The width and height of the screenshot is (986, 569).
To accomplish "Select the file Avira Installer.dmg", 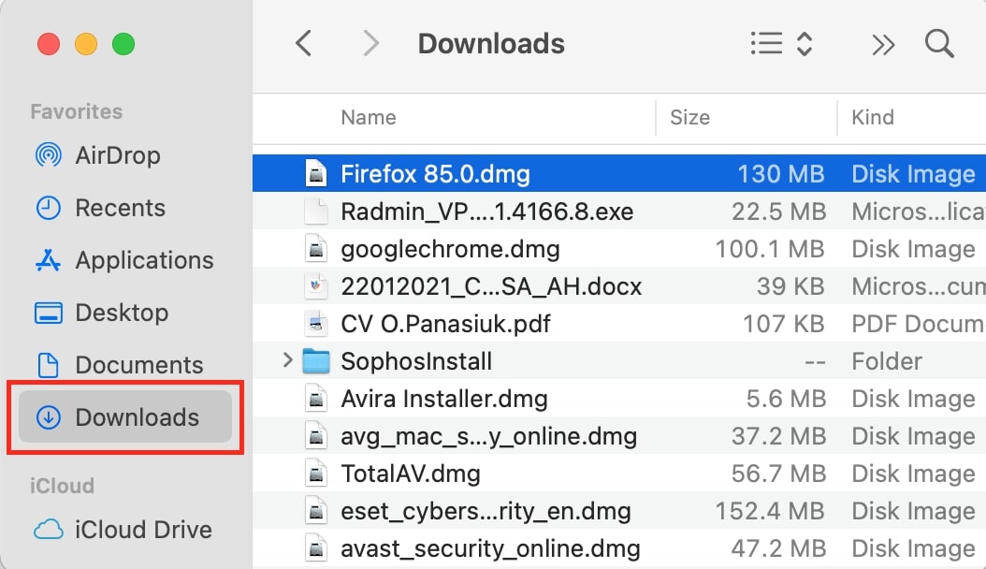I will coord(444,400).
